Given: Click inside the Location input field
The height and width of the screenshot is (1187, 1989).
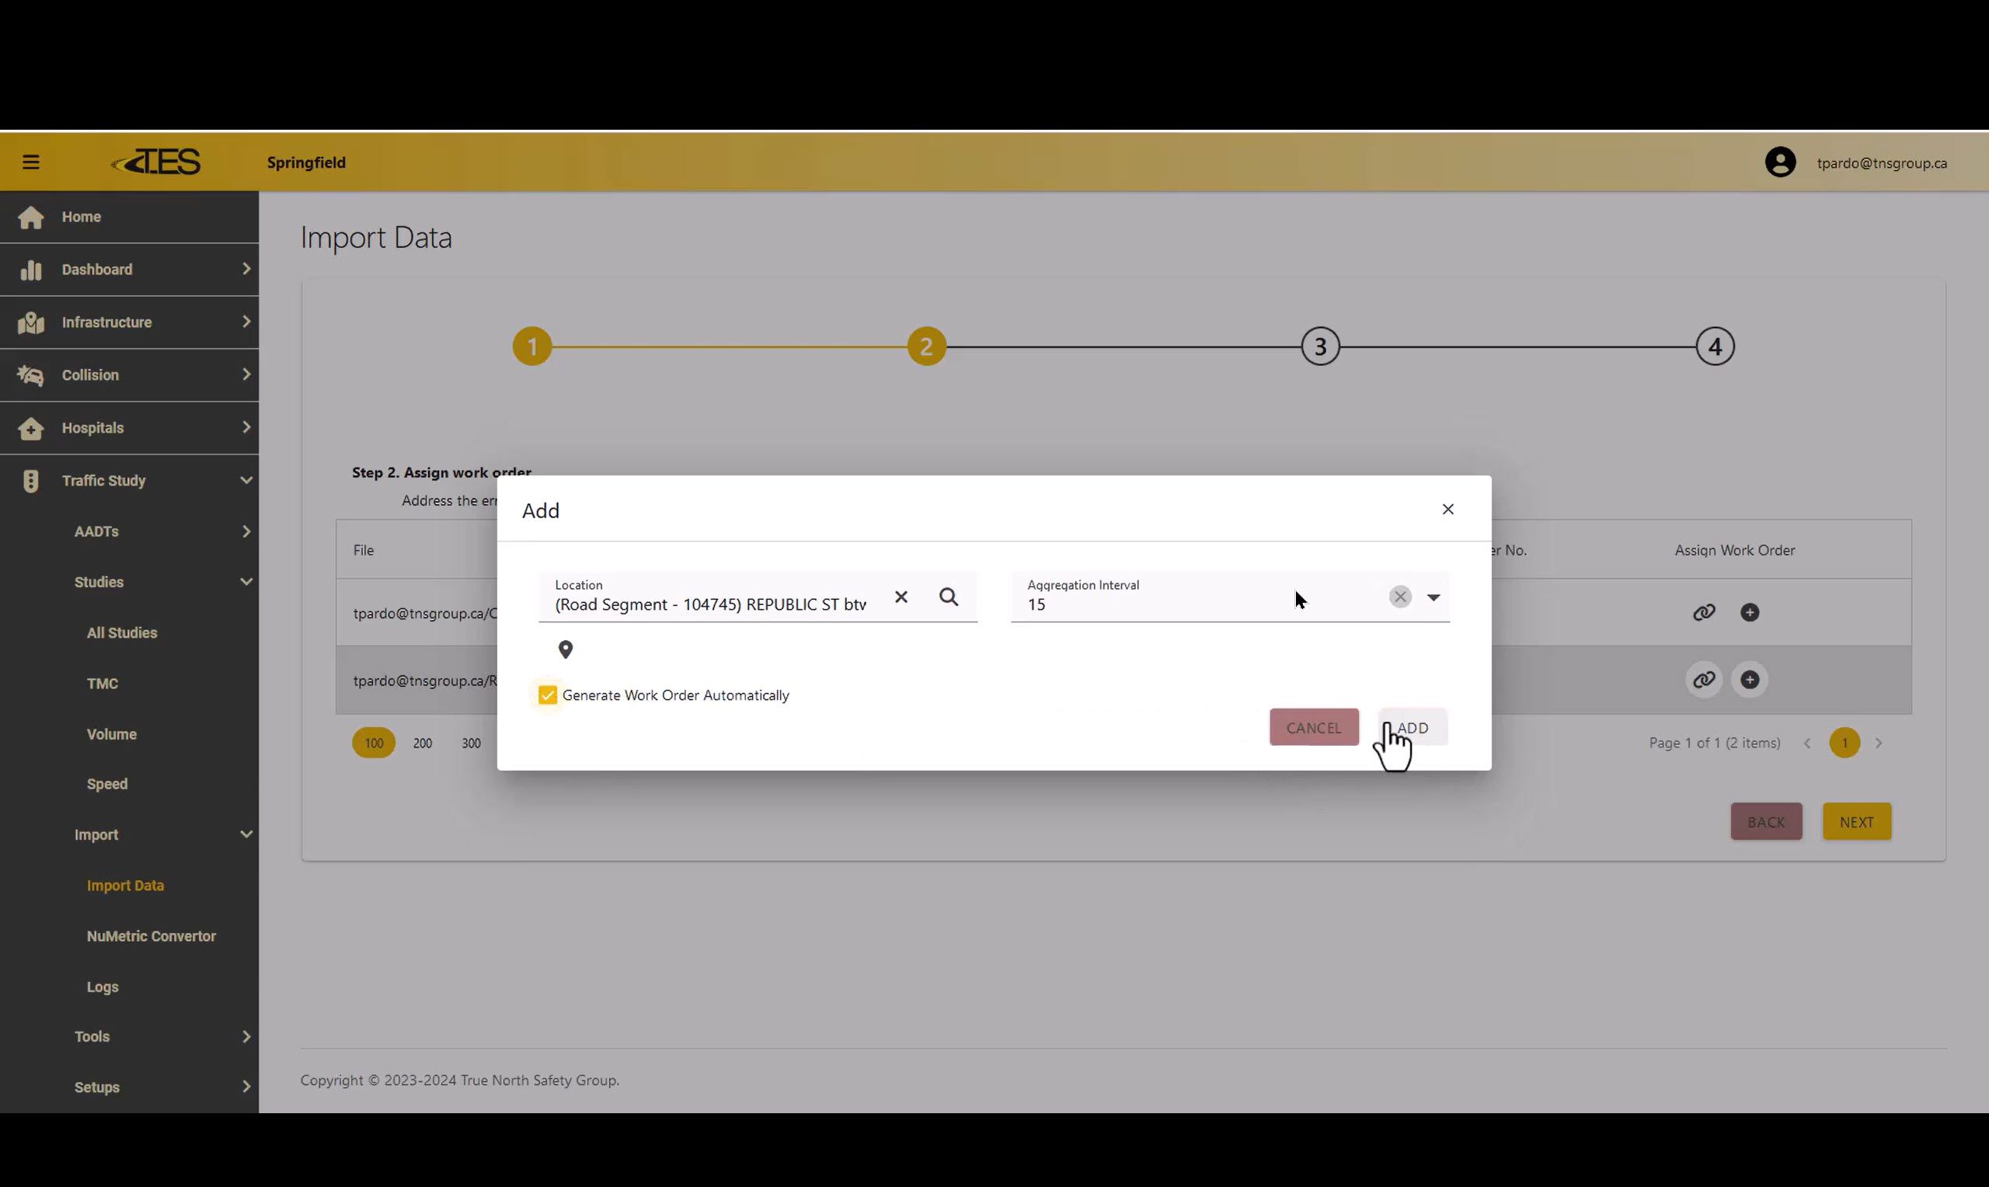Looking at the screenshot, I should pyautogui.click(x=710, y=604).
